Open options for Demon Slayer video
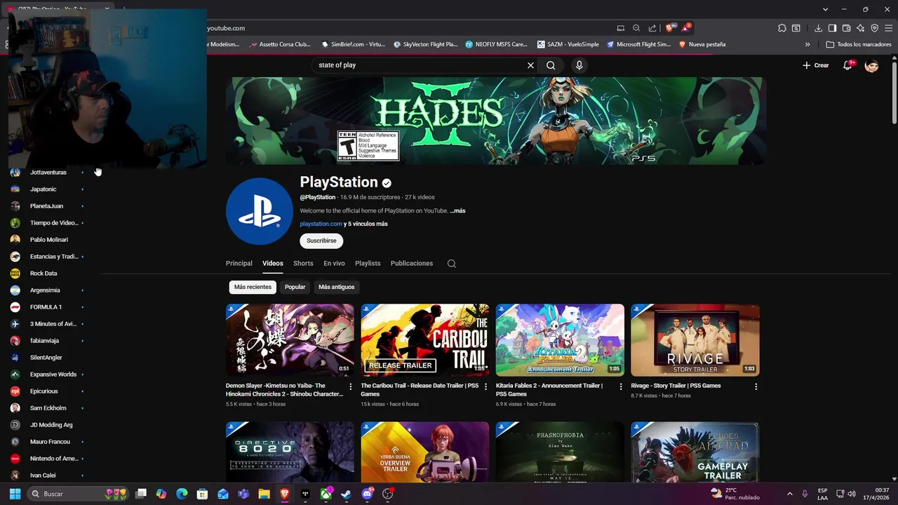This screenshot has height=505, width=898. [351, 386]
